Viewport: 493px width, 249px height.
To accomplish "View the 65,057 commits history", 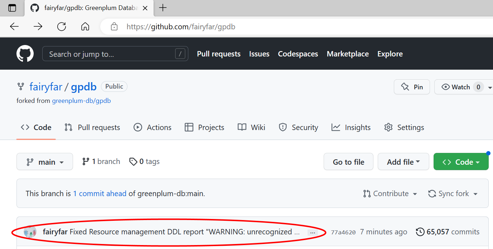I will point(448,232).
